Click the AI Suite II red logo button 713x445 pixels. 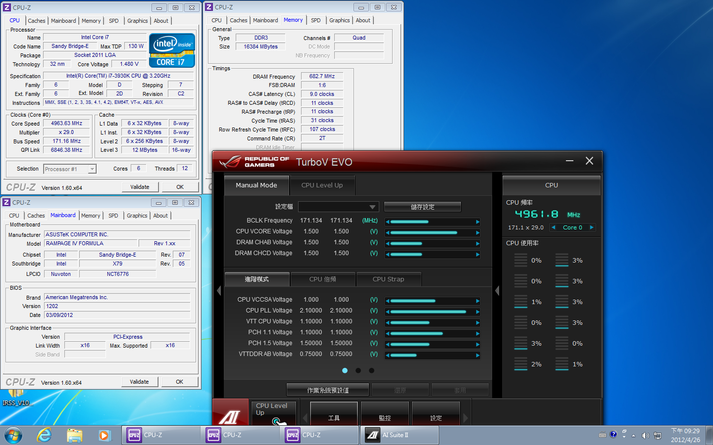230,412
